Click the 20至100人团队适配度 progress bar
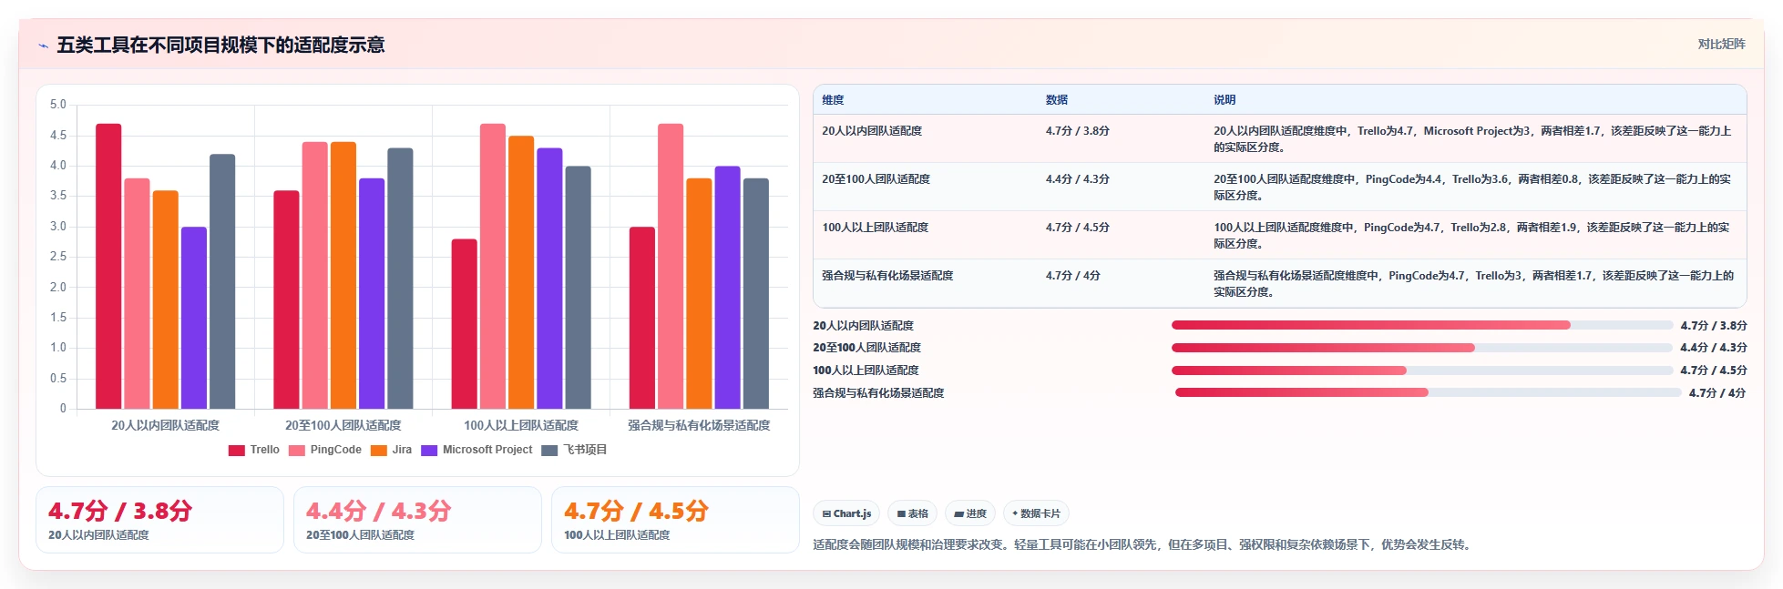The height and width of the screenshot is (589, 1783). coord(1422,348)
